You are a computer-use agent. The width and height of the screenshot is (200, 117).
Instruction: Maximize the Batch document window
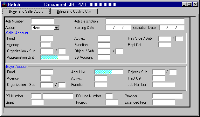point(190,4)
